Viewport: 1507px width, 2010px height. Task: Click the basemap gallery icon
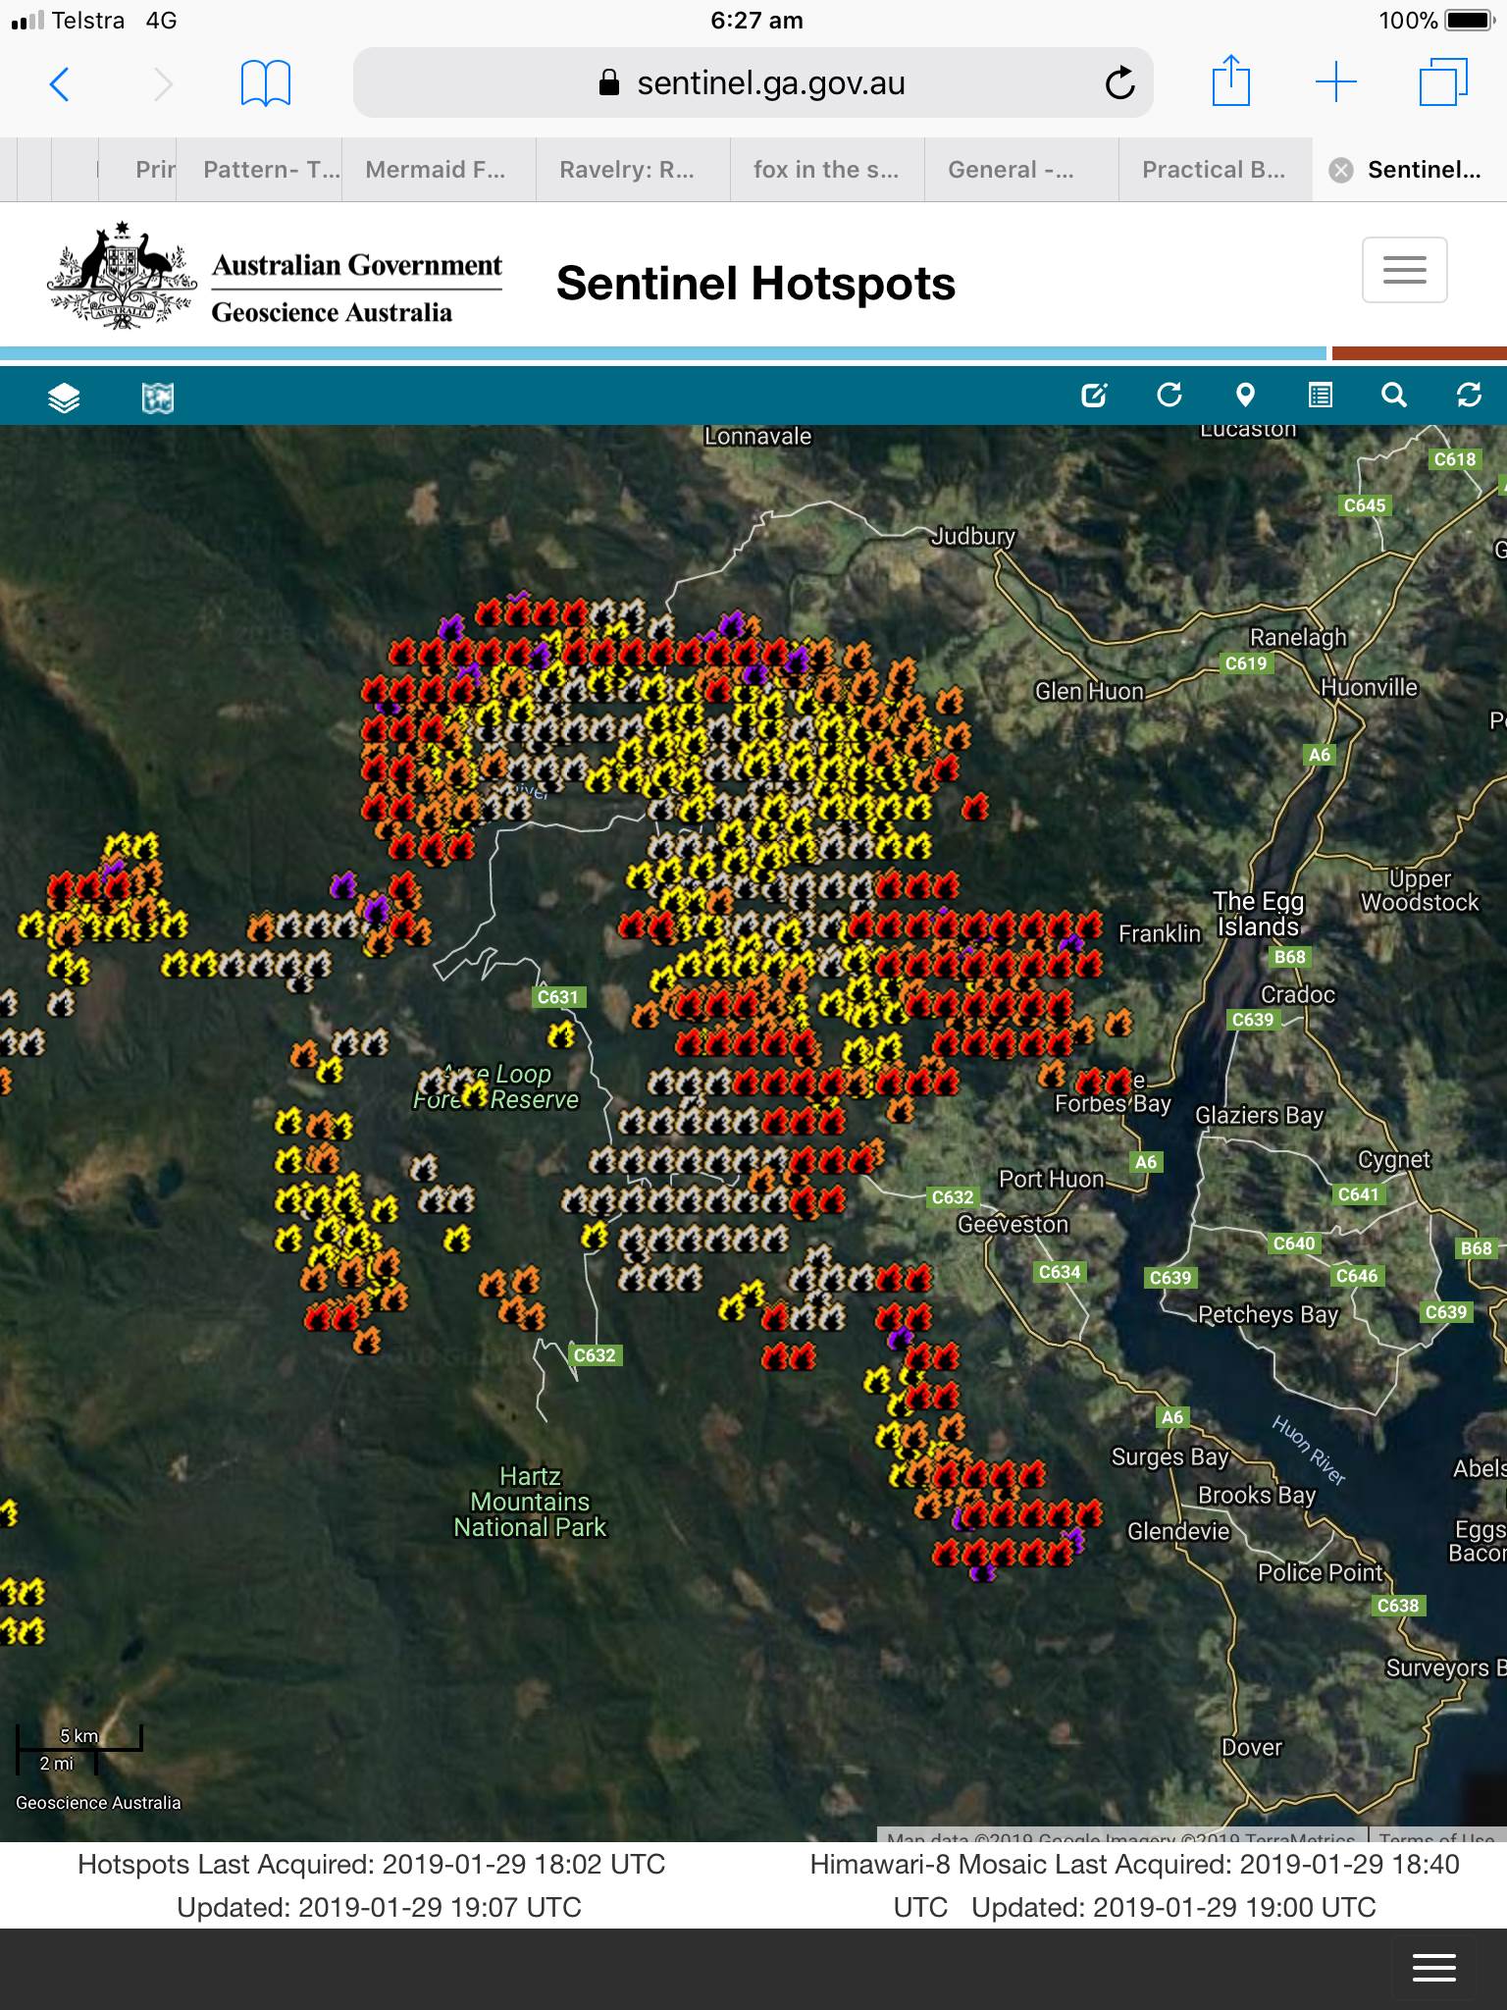pos(158,397)
